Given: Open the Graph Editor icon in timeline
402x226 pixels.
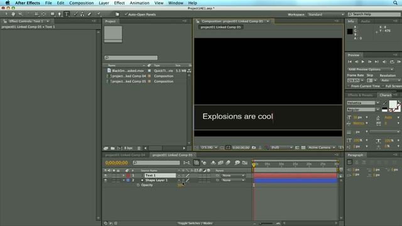Looking at the screenshot, I should click(x=245, y=163).
